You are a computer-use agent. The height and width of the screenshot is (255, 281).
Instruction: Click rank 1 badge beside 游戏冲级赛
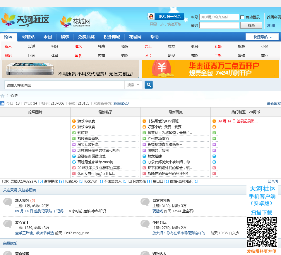tap(74, 121)
